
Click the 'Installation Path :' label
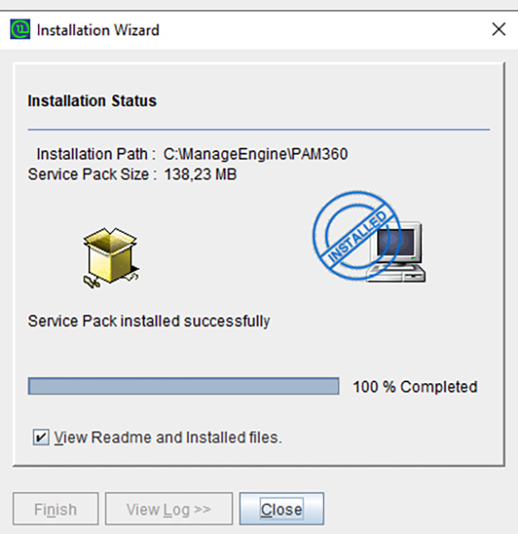click(x=96, y=154)
